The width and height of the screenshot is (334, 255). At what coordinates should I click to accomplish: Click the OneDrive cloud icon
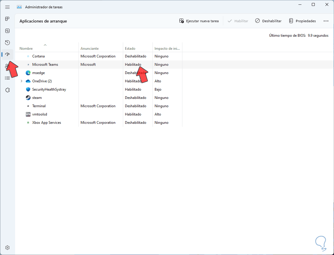pos(28,81)
